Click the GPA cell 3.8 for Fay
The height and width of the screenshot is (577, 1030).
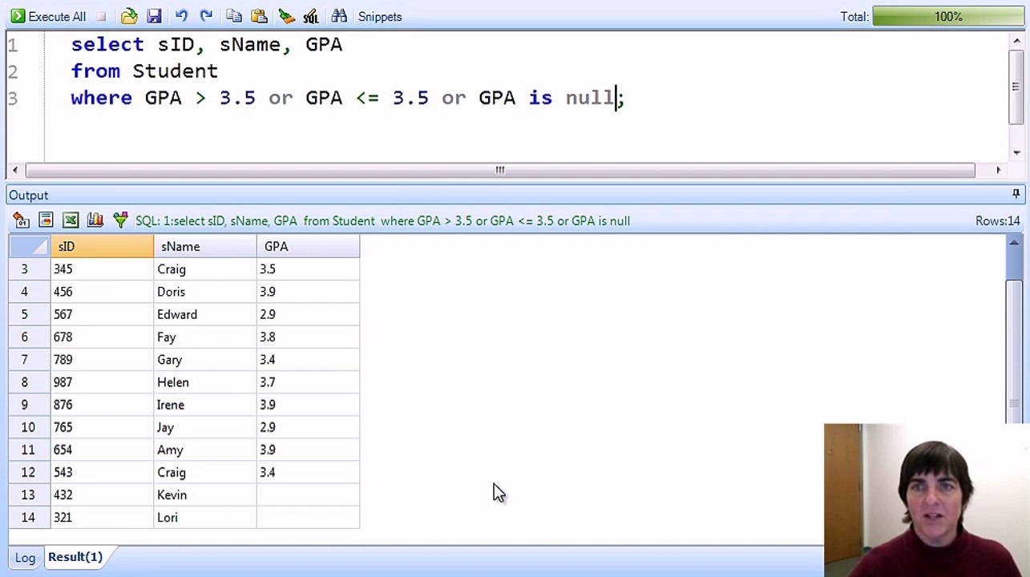308,337
